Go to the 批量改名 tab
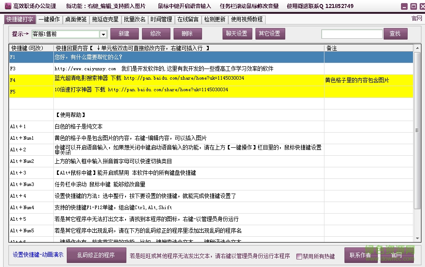 (135, 20)
